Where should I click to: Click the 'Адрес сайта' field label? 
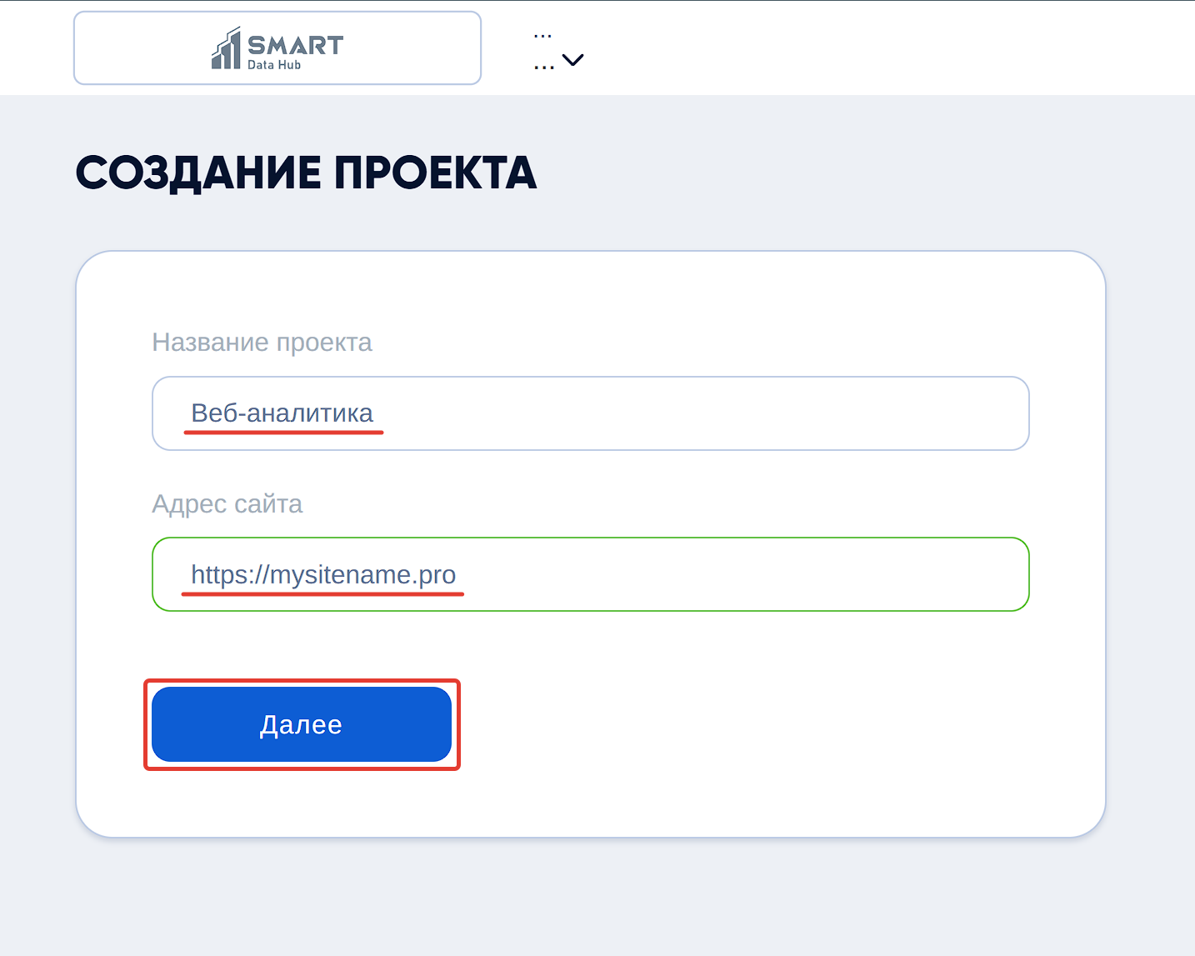[227, 504]
